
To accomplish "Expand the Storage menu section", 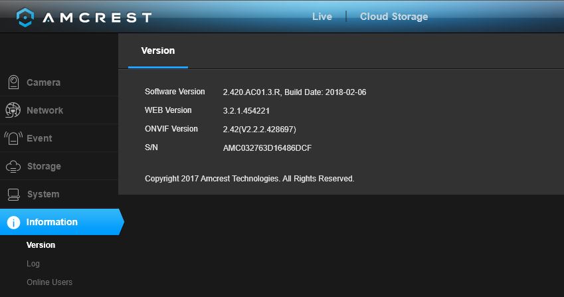I will [59, 166].
